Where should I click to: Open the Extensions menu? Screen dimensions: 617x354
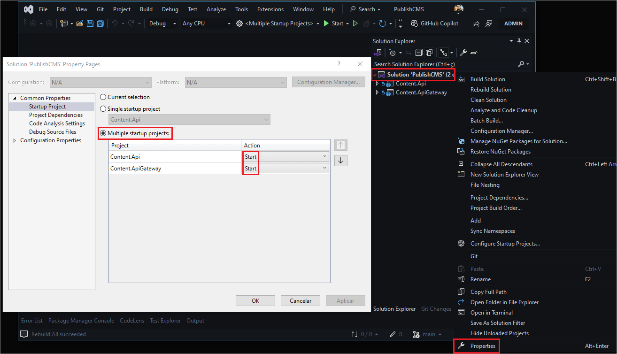coord(270,9)
